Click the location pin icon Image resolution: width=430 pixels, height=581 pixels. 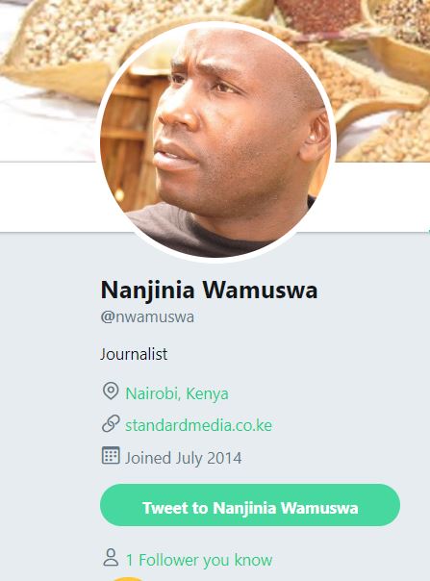(x=111, y=391)
